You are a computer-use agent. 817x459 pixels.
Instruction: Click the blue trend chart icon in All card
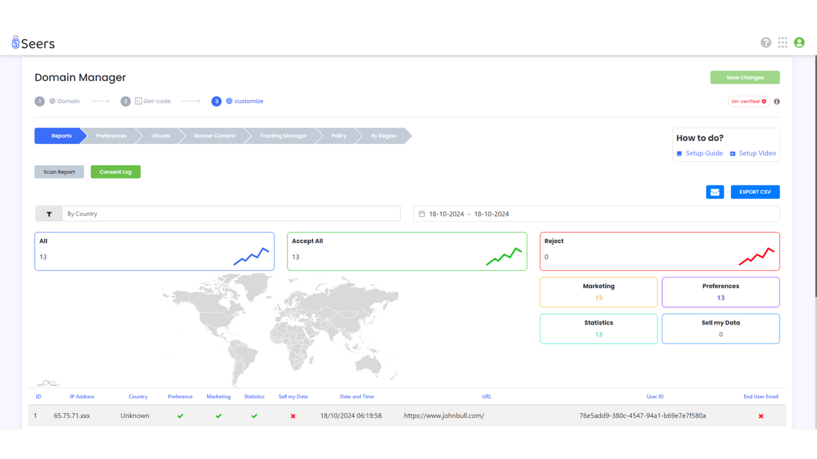(251, 256)
